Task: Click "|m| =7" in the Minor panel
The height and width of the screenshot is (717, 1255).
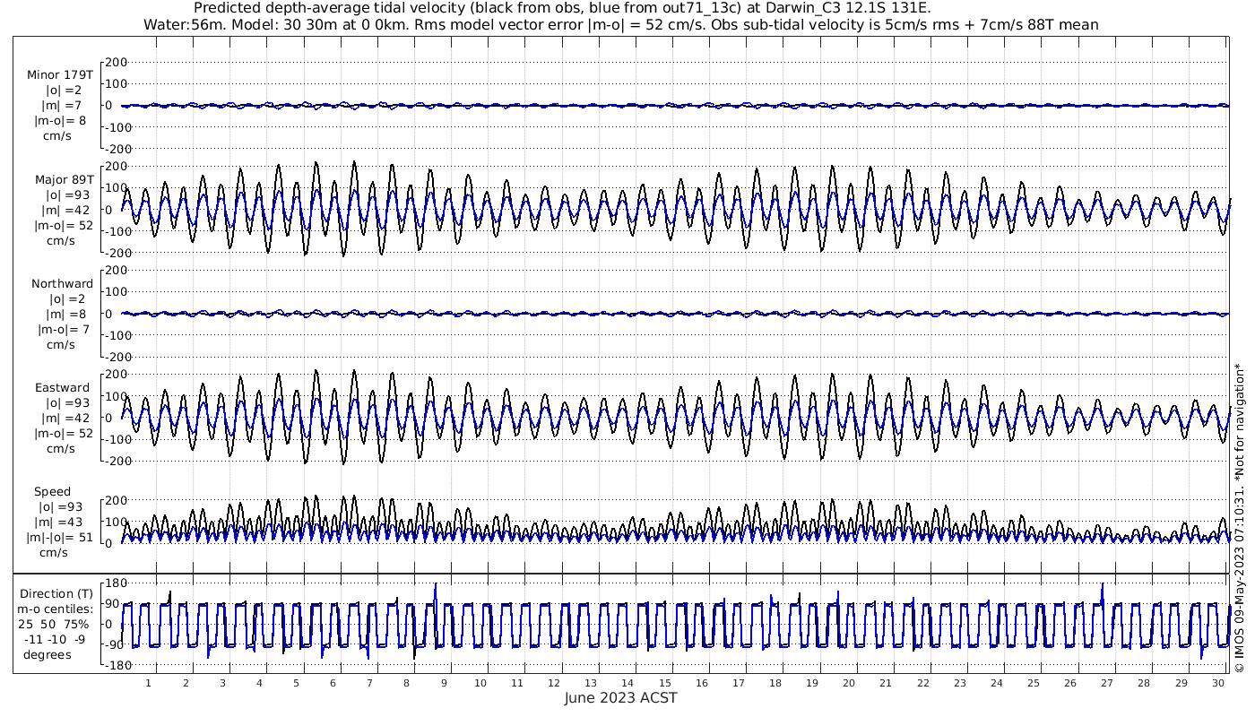Action: pyautogui.click(x=62, y=106)
